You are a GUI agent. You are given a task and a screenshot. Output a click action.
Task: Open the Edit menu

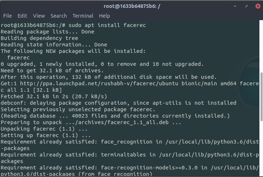pyautogui.click(x=22, y=16)
